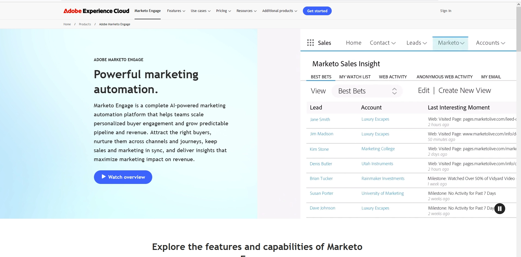The height and width of the screenshot is (257, 521).
Task: Click the Get started button
Action: tap(317, 11)
